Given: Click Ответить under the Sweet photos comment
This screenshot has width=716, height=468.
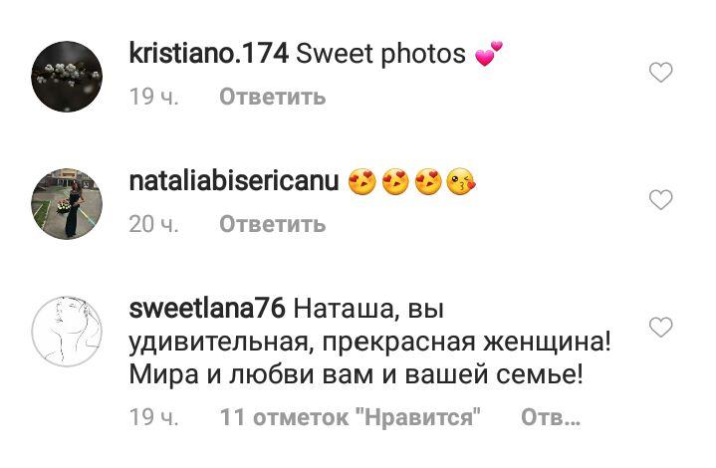Looking at the screenshot, I should pyautogui.click(x=273, y=97).
